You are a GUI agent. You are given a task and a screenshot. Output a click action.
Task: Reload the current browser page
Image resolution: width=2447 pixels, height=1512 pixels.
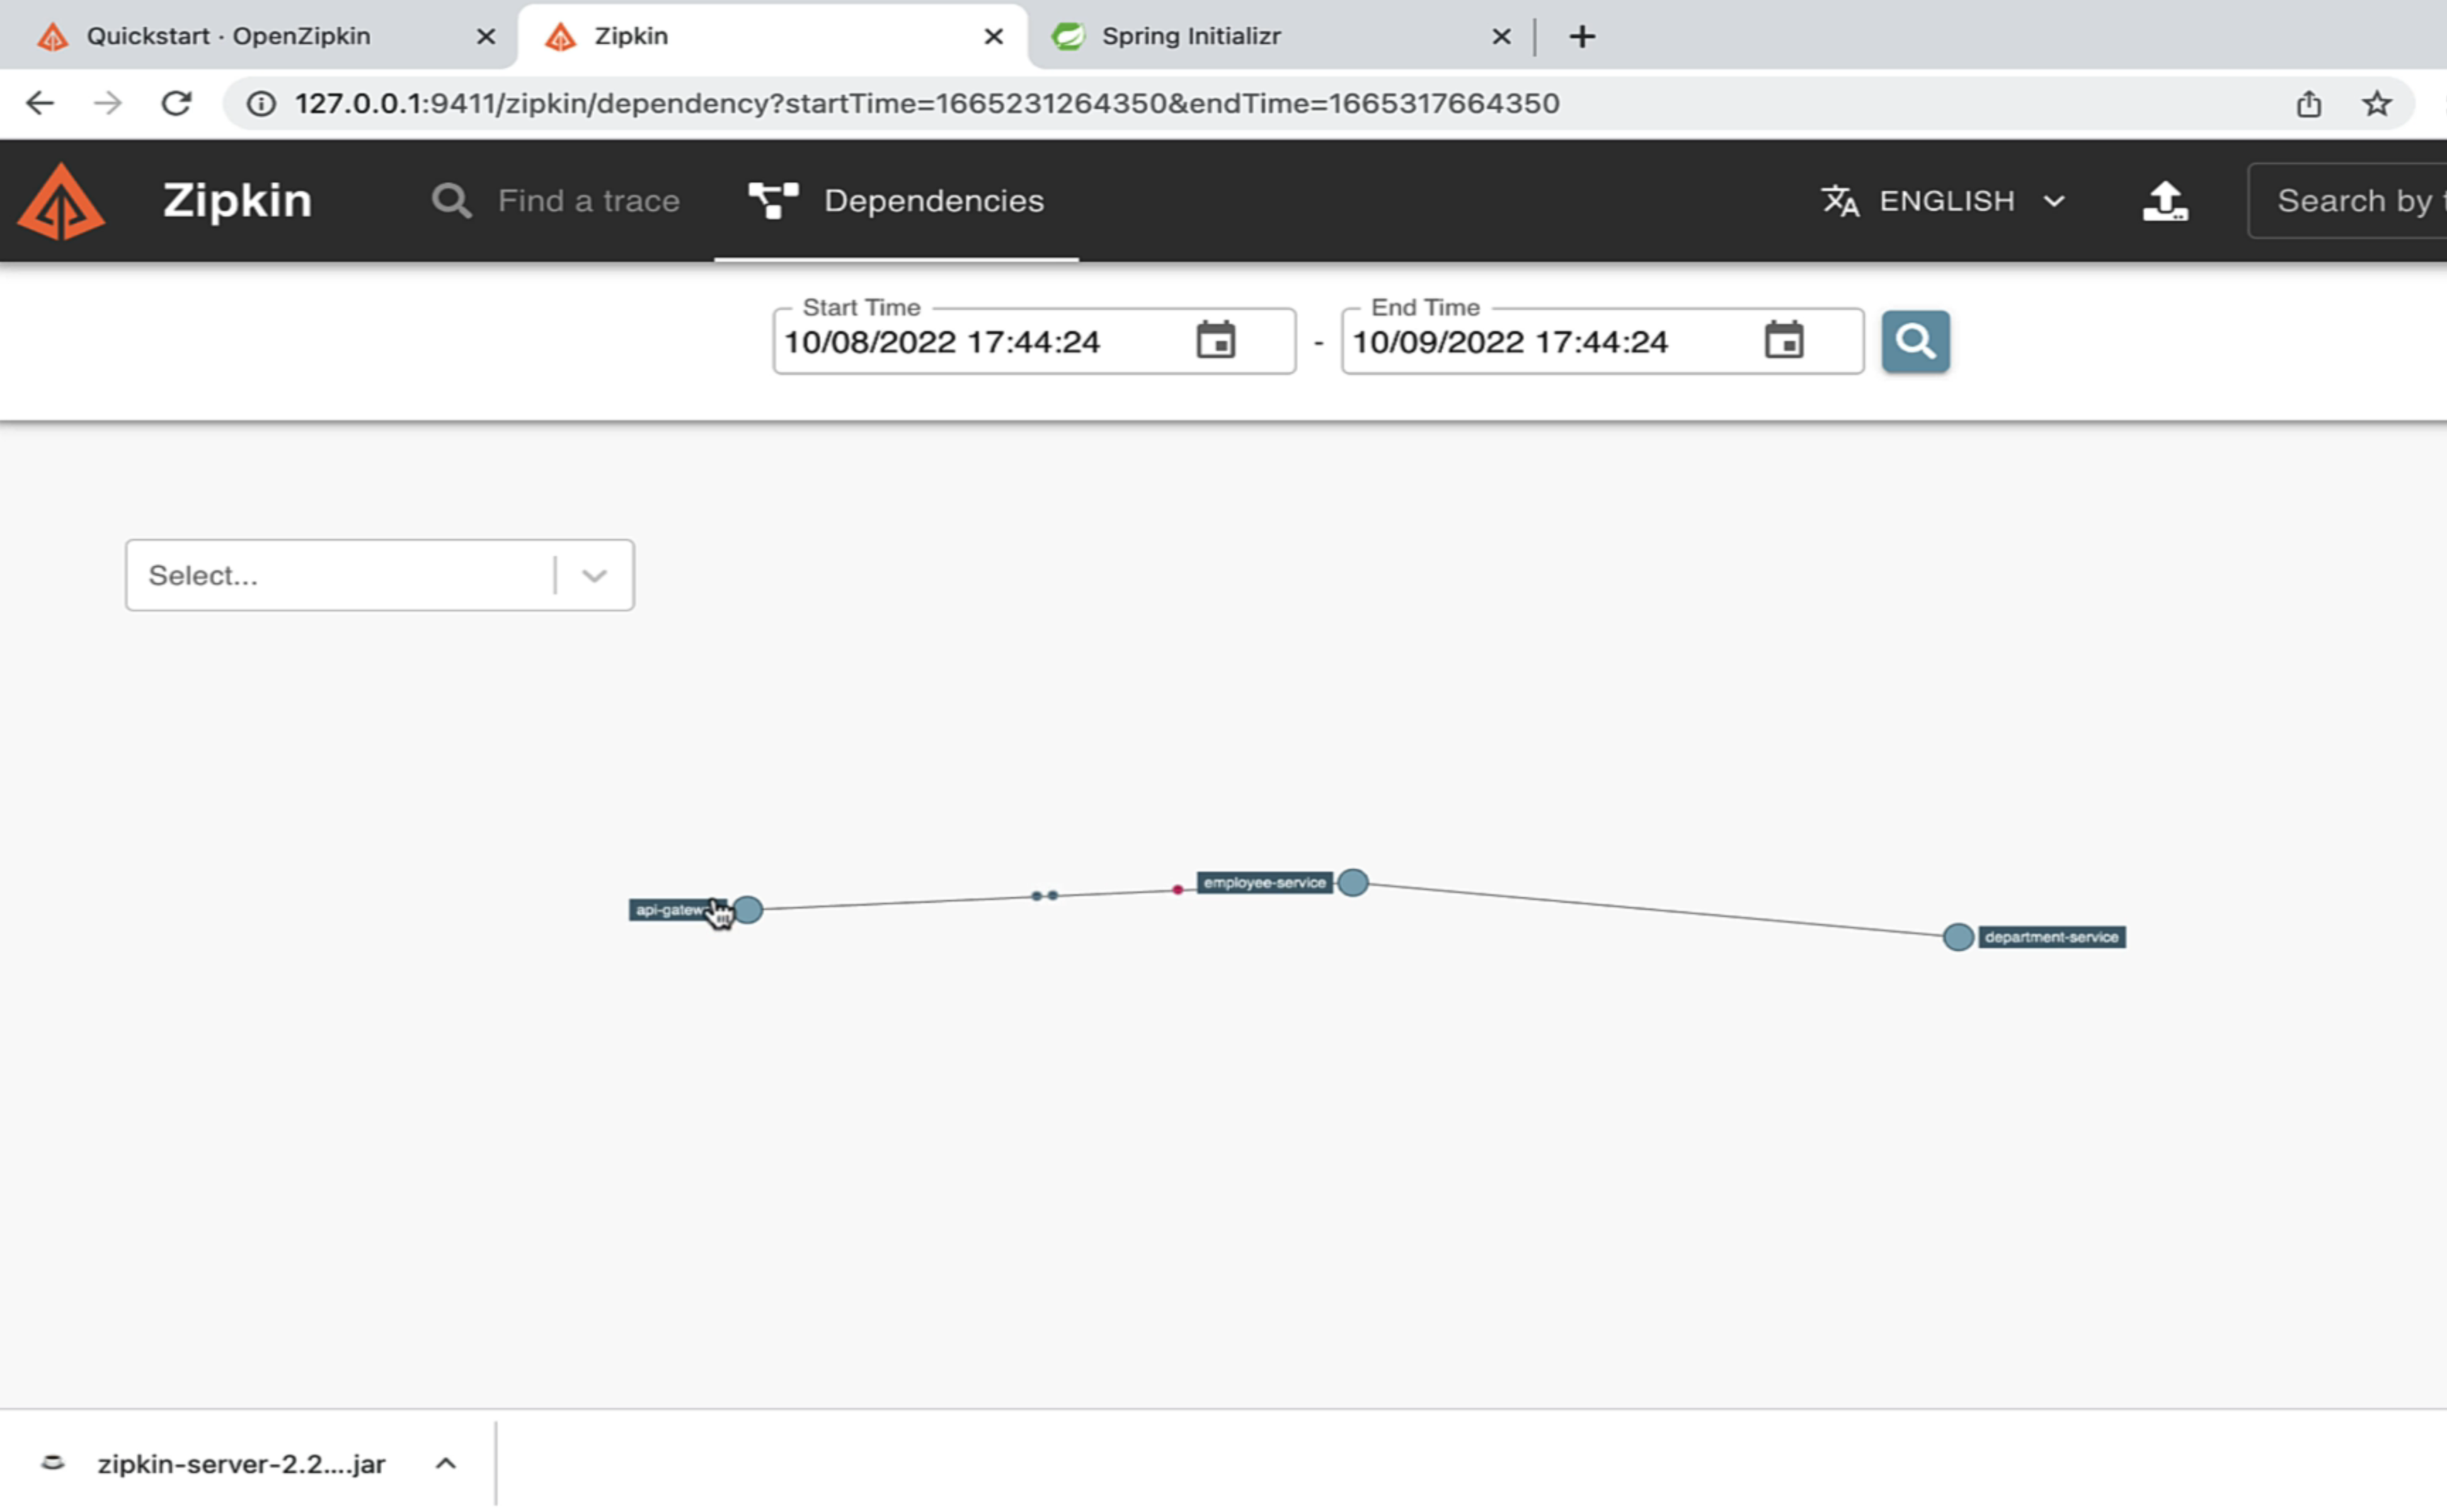176,103
